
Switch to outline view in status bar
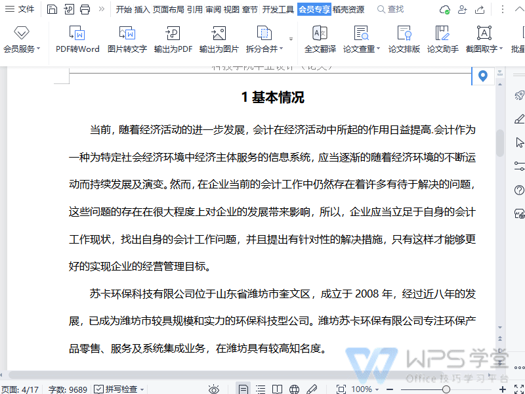[261, 389]
